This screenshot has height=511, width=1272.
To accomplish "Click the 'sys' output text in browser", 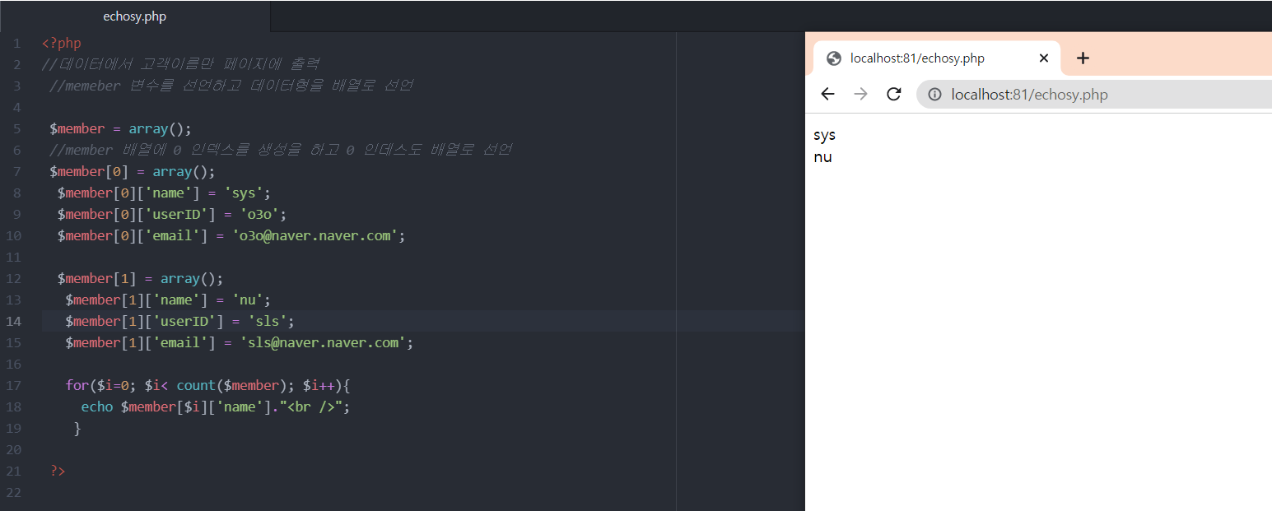I will pos(824,136).
